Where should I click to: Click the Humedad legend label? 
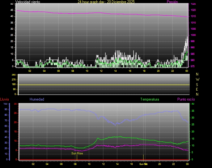(37, 99)
